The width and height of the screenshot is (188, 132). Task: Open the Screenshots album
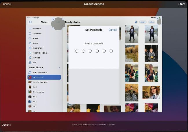point(37,48)
